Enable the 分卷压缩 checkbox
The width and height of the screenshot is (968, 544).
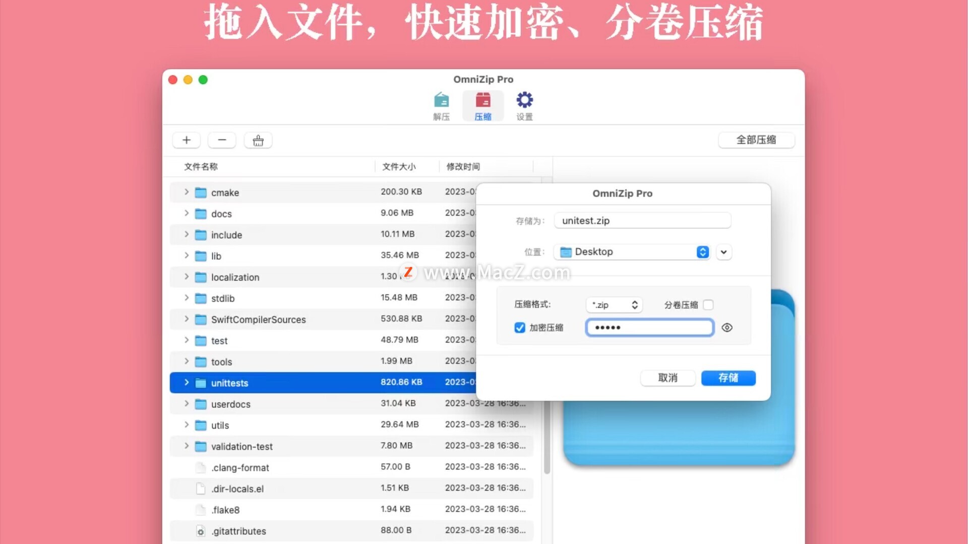coord(708,305)
